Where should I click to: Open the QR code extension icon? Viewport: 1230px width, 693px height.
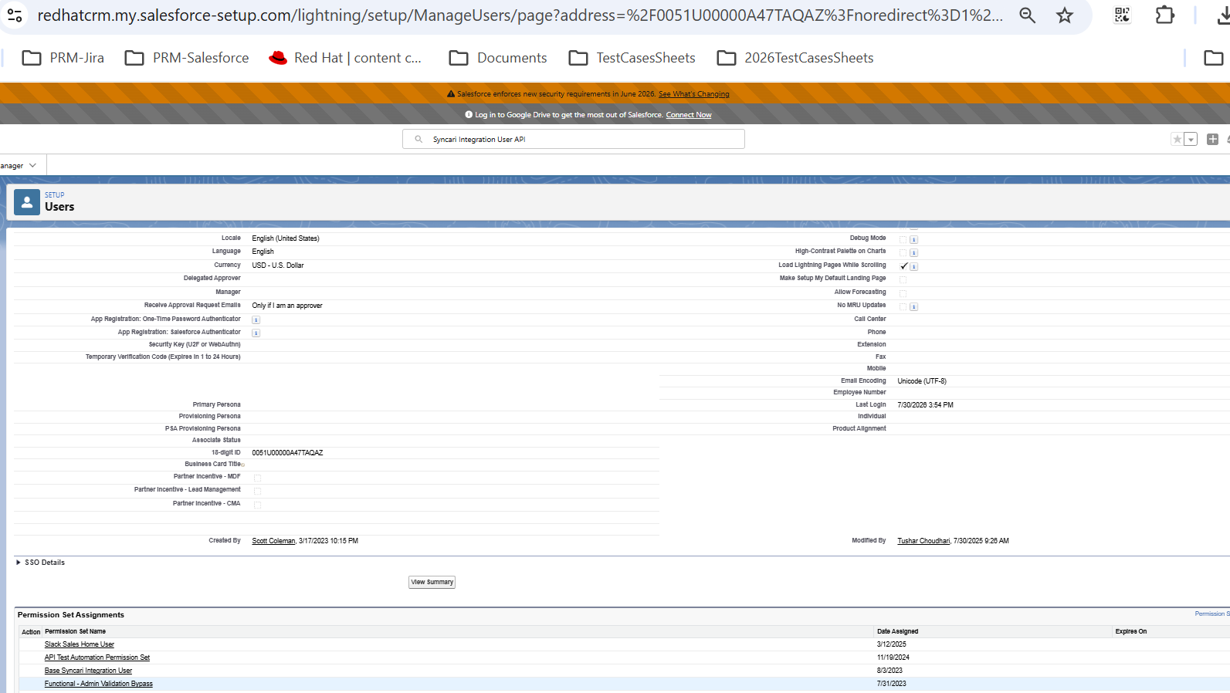coord(1122,15)
